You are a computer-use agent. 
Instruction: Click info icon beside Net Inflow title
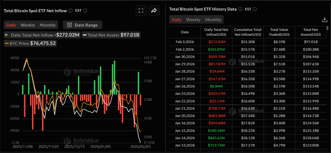70,10
